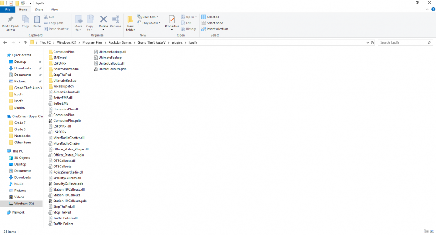The height and width of the screenshot is (235, 436).
Task: Open recent locations dropdown arrow
Action: (20, 43)
